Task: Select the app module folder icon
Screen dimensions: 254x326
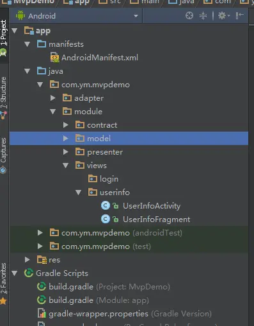Action: [x=29, y=31]
